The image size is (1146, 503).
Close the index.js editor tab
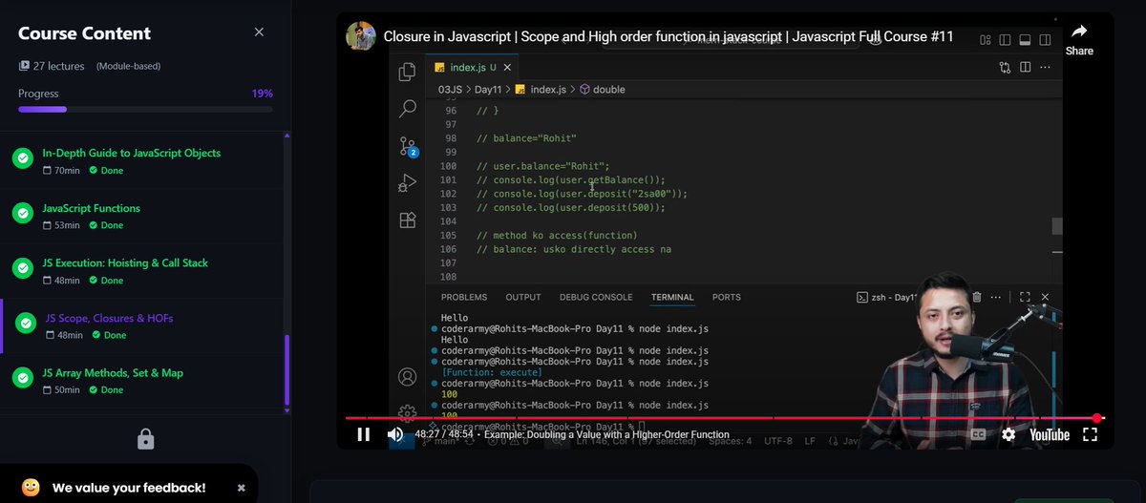click(508, 68)
